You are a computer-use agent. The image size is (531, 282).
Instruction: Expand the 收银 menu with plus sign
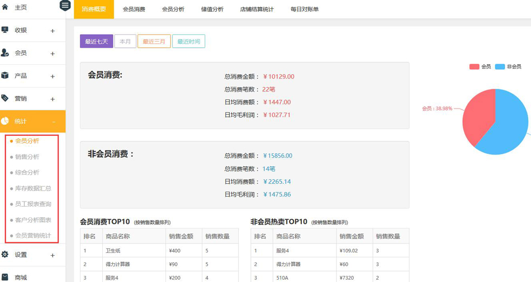53,31
